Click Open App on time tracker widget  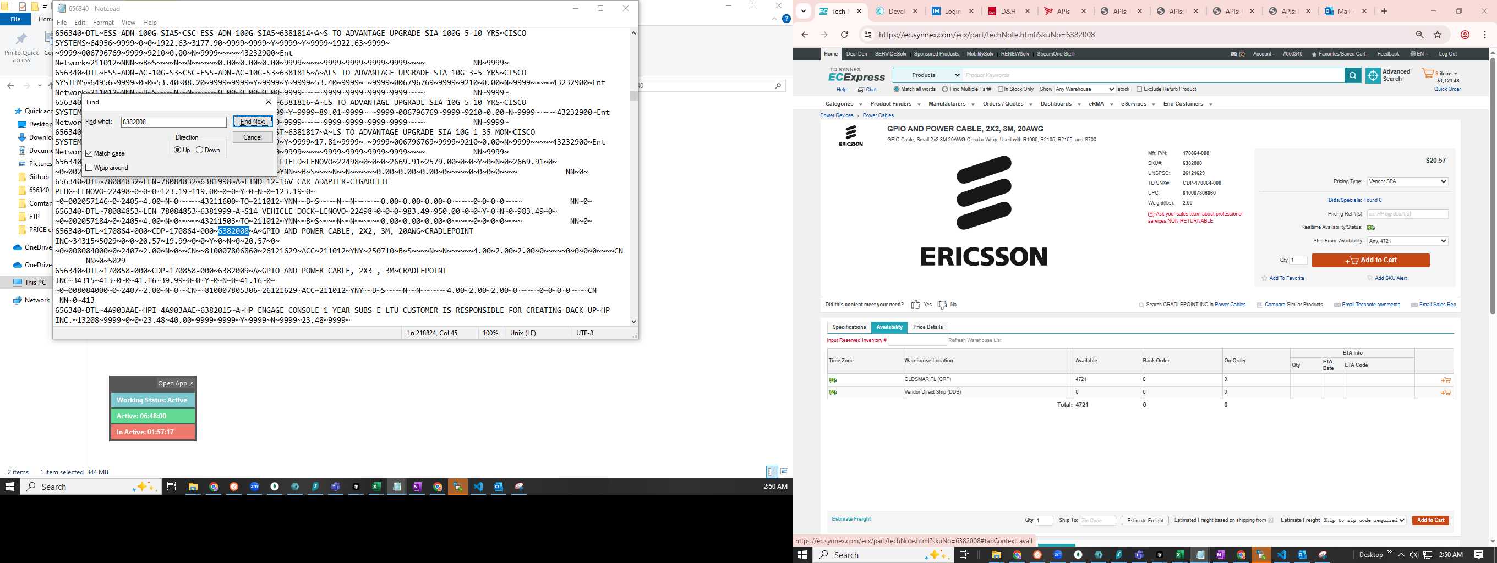click(x=175, y=384)
